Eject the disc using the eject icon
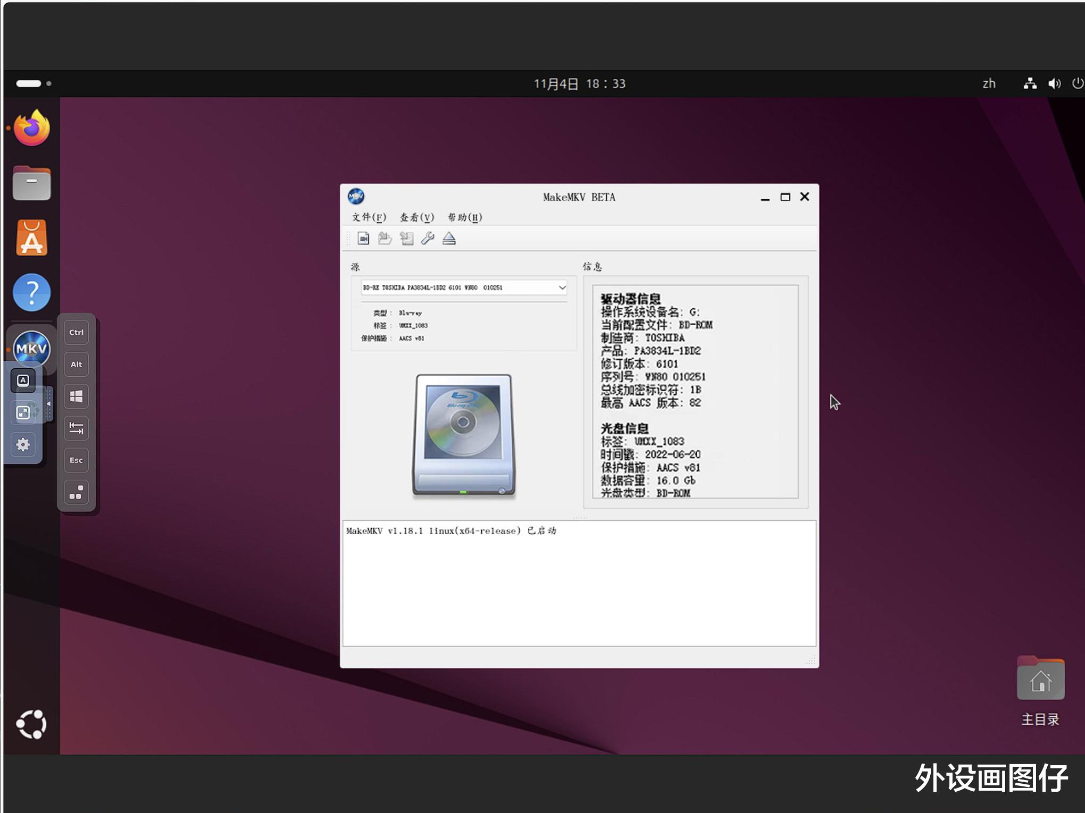 (449, 239)
